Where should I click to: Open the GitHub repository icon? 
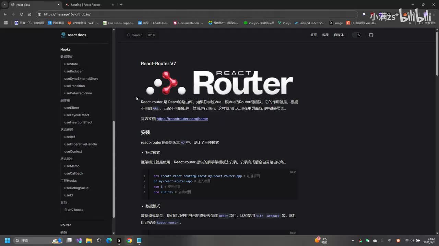371,35
